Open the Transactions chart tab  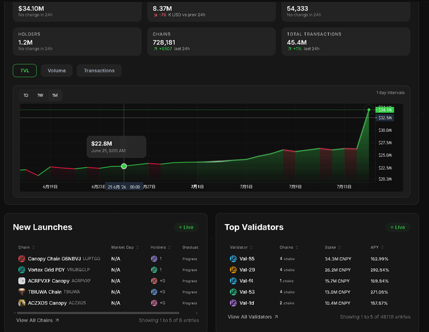click(x=99, y=71)
